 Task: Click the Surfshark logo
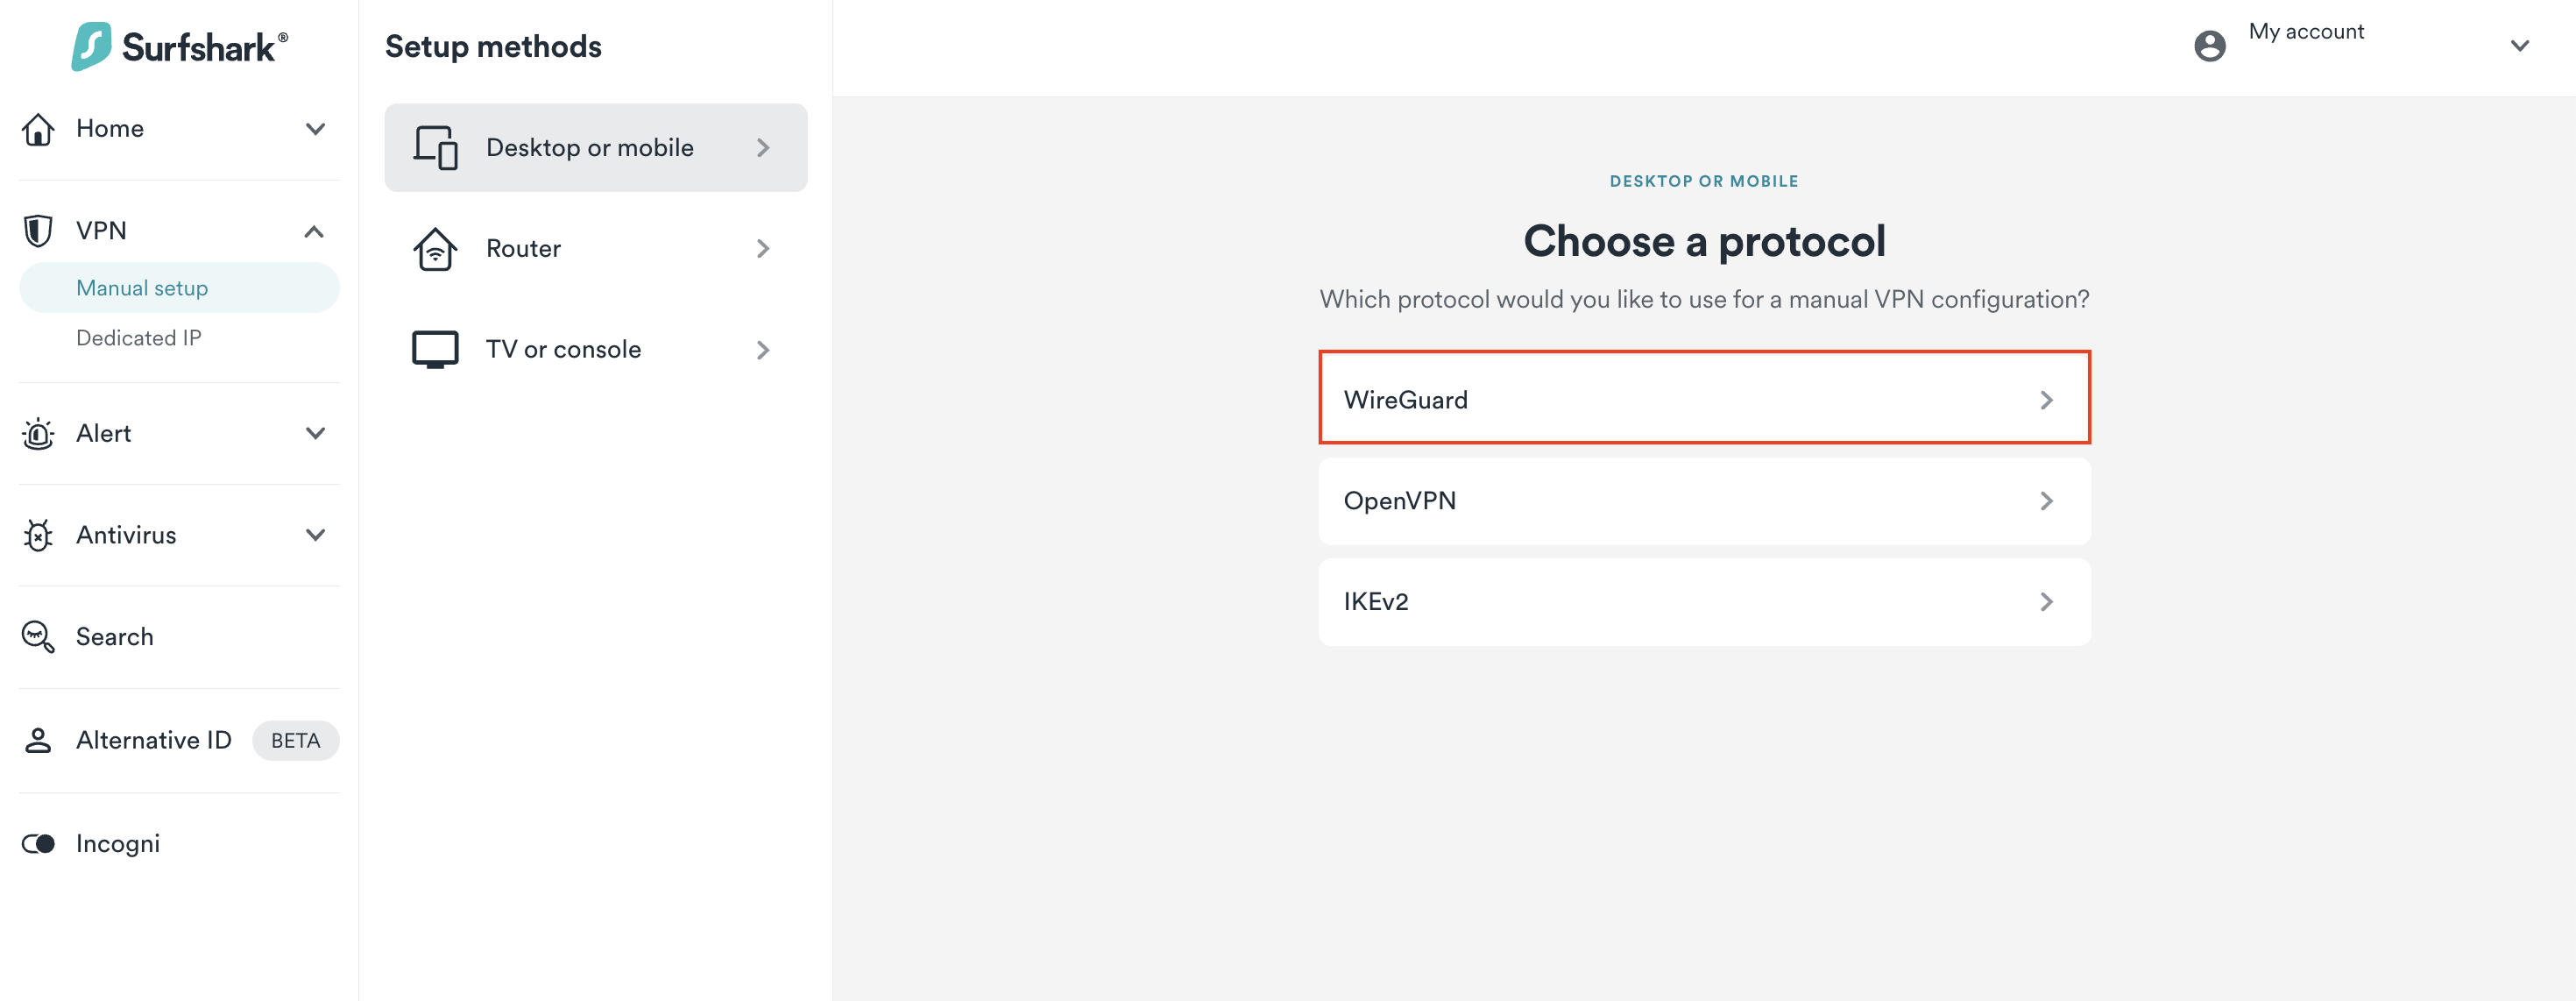(180, 47)
